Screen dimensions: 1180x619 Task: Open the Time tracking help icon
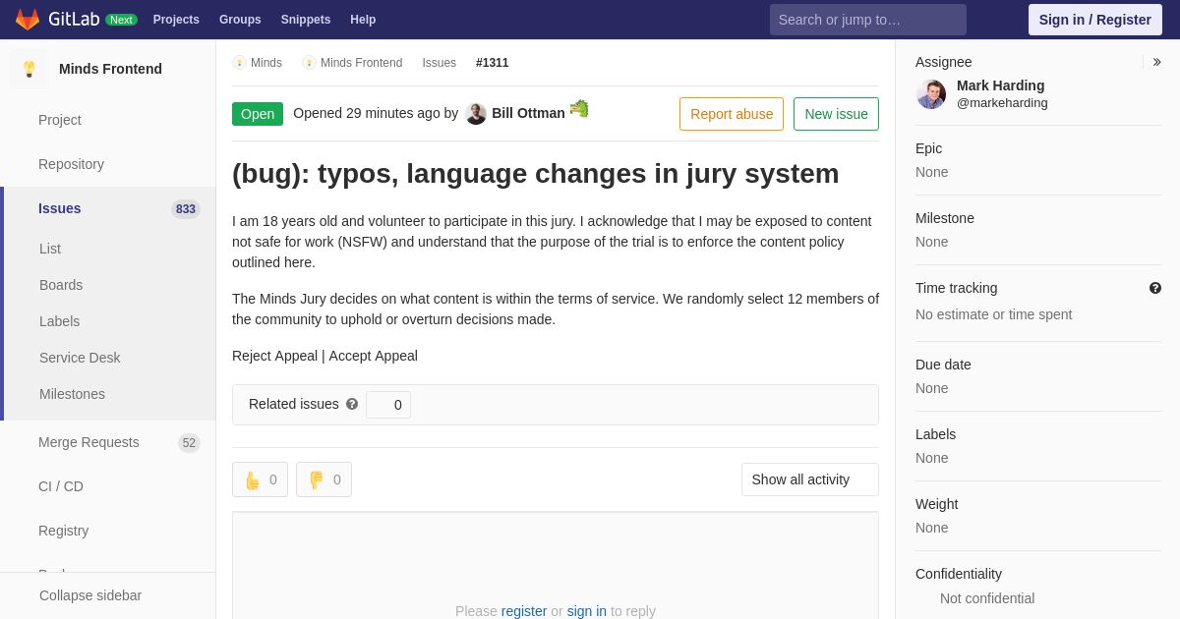1155,288
